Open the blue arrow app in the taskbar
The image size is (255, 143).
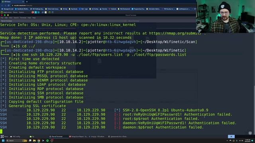point(43,141)
